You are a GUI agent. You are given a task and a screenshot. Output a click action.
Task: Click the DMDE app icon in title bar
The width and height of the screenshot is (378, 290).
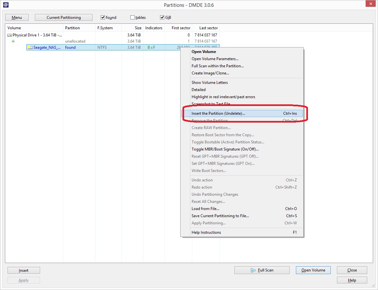6,5
